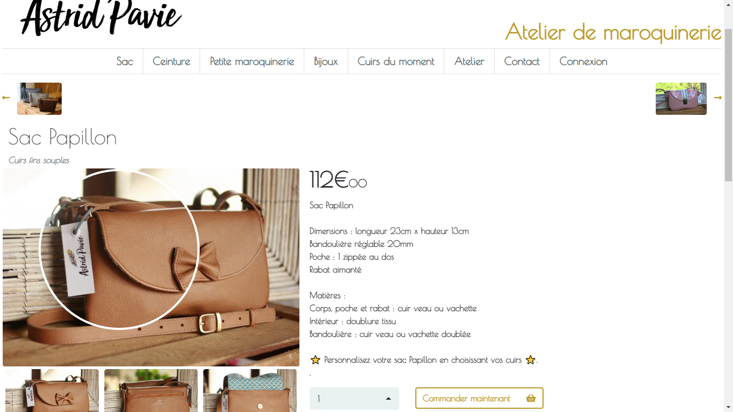Click the basket icon on Commander maintenant
Screen dimensions: 733x412
tap(531, 398)
